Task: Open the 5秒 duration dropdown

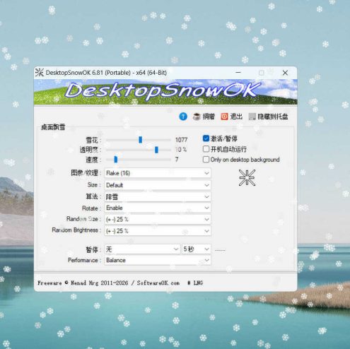Action: tap(196, 249)
